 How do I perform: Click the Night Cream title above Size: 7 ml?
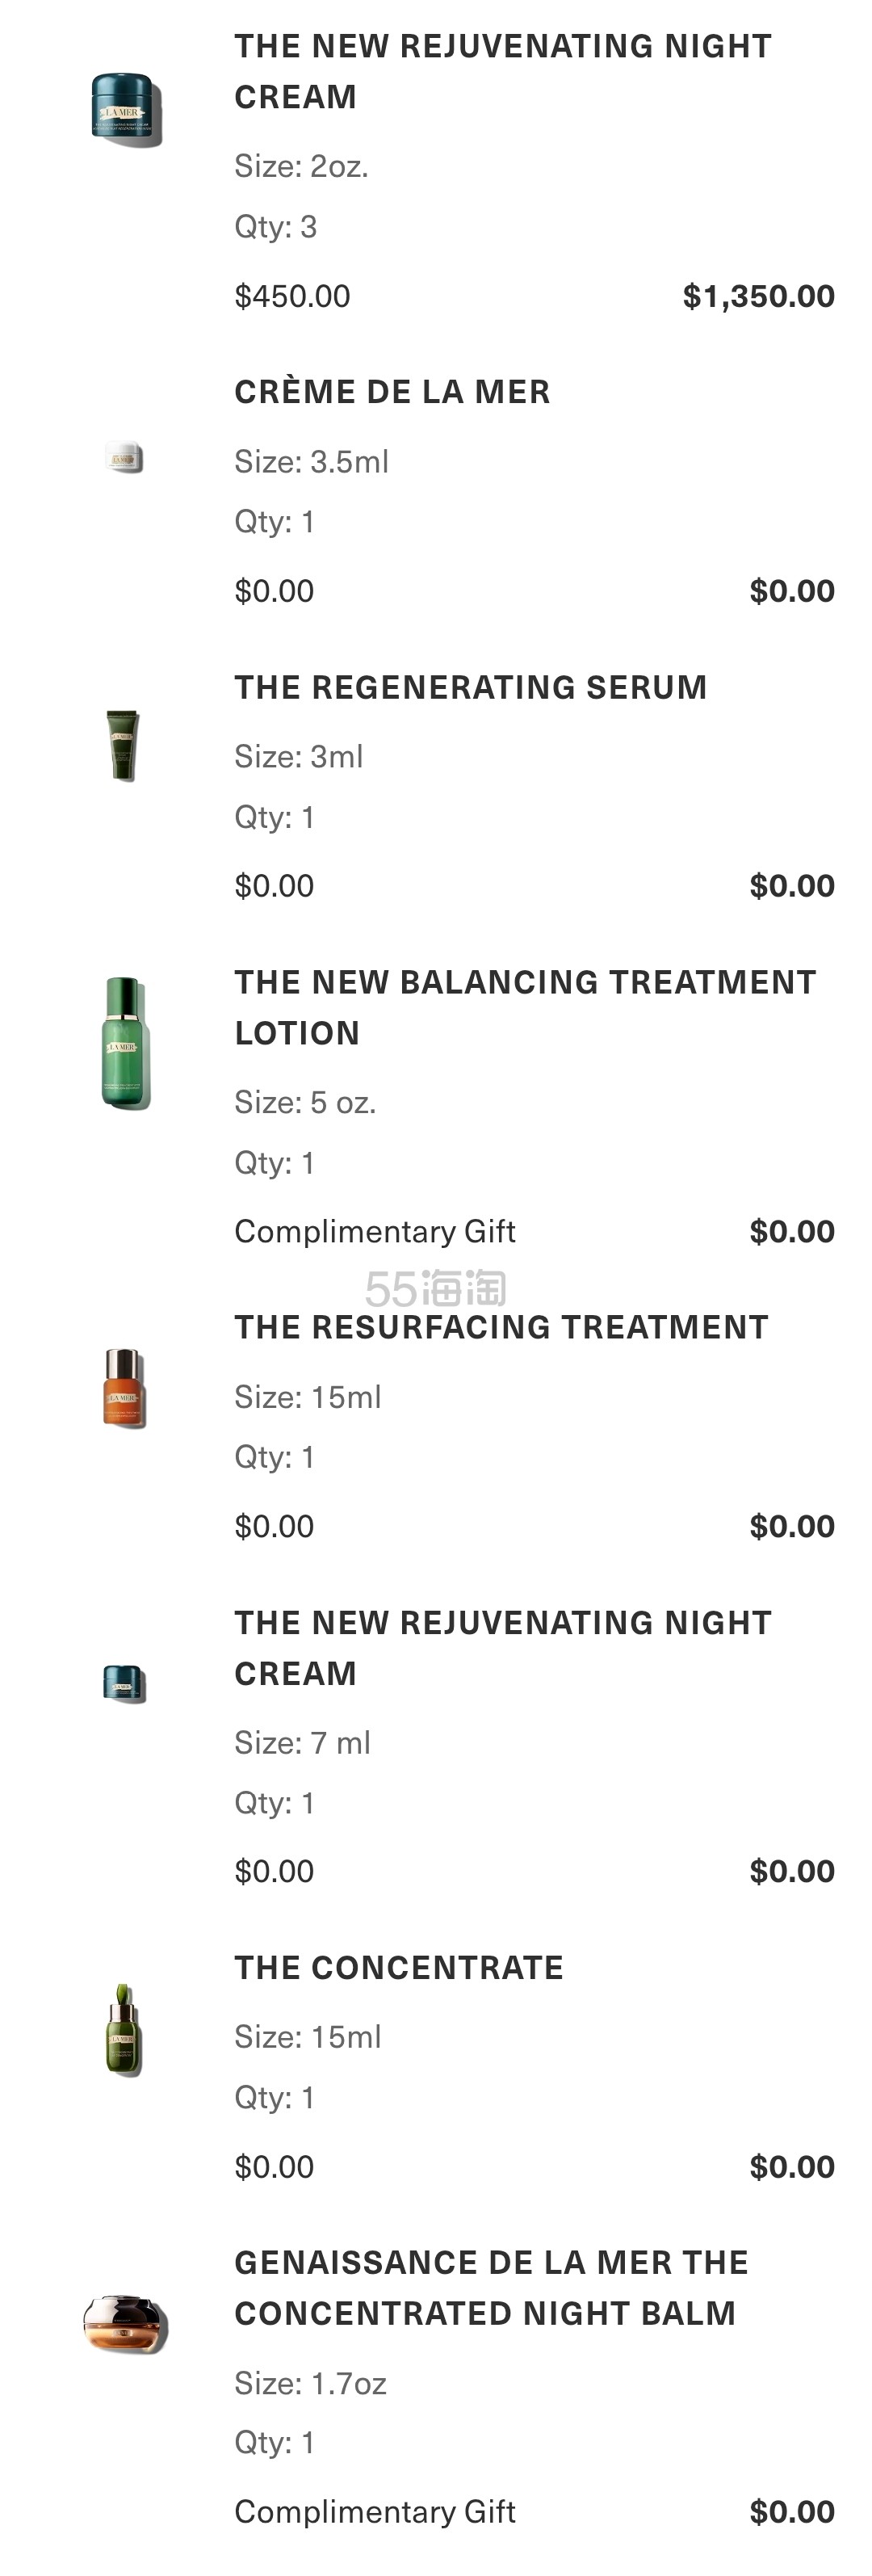502,1647
